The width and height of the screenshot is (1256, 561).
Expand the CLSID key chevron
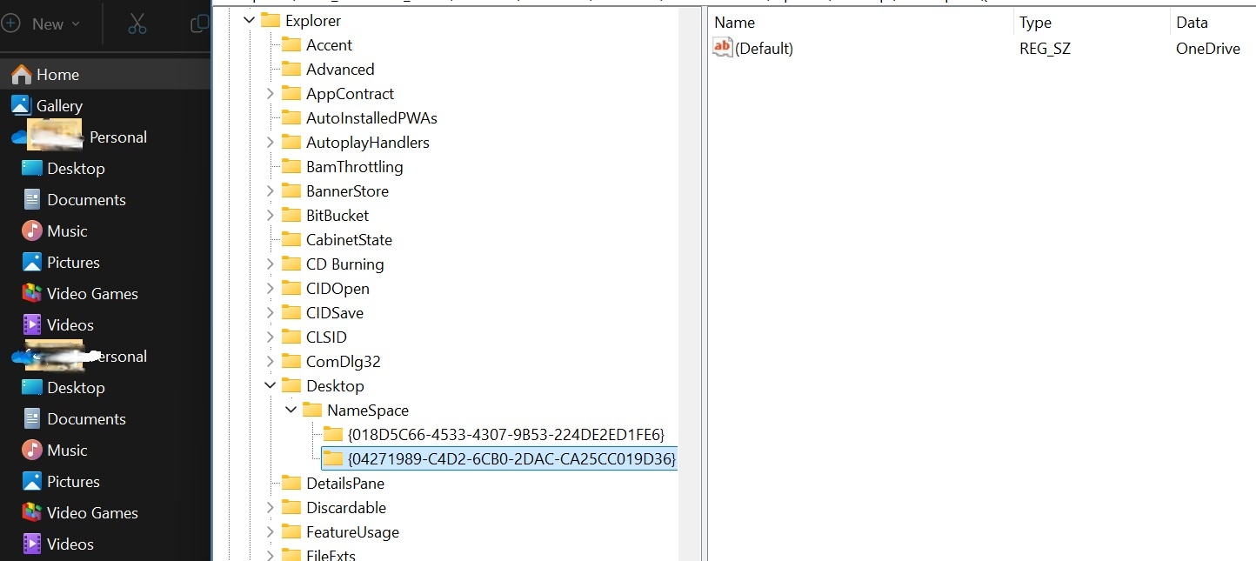coord(271,337)
